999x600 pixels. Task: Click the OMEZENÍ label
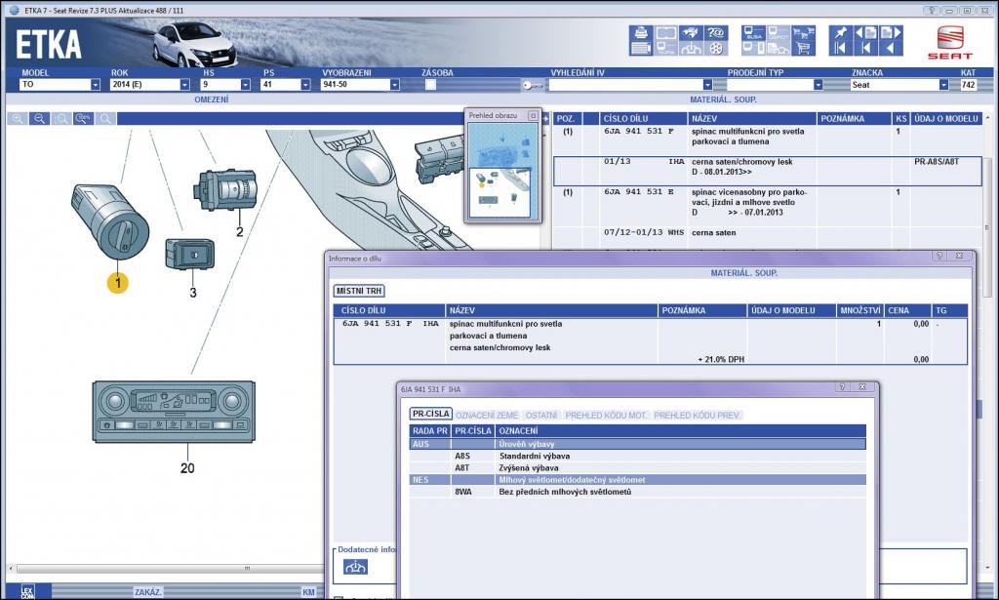[212, 100]
